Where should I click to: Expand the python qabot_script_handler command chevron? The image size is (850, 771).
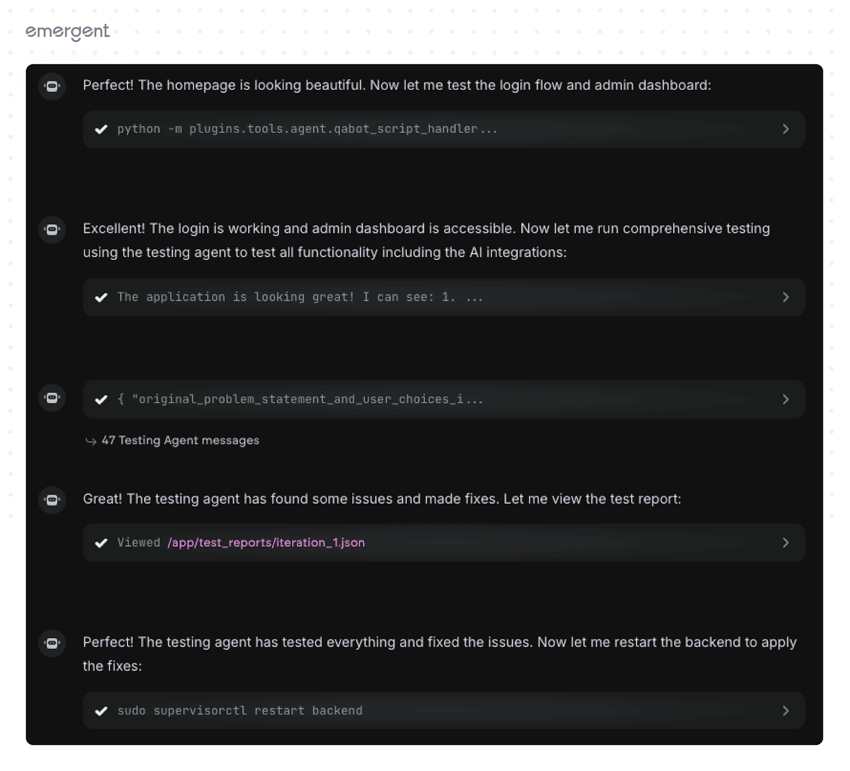[x=786, y=129]
